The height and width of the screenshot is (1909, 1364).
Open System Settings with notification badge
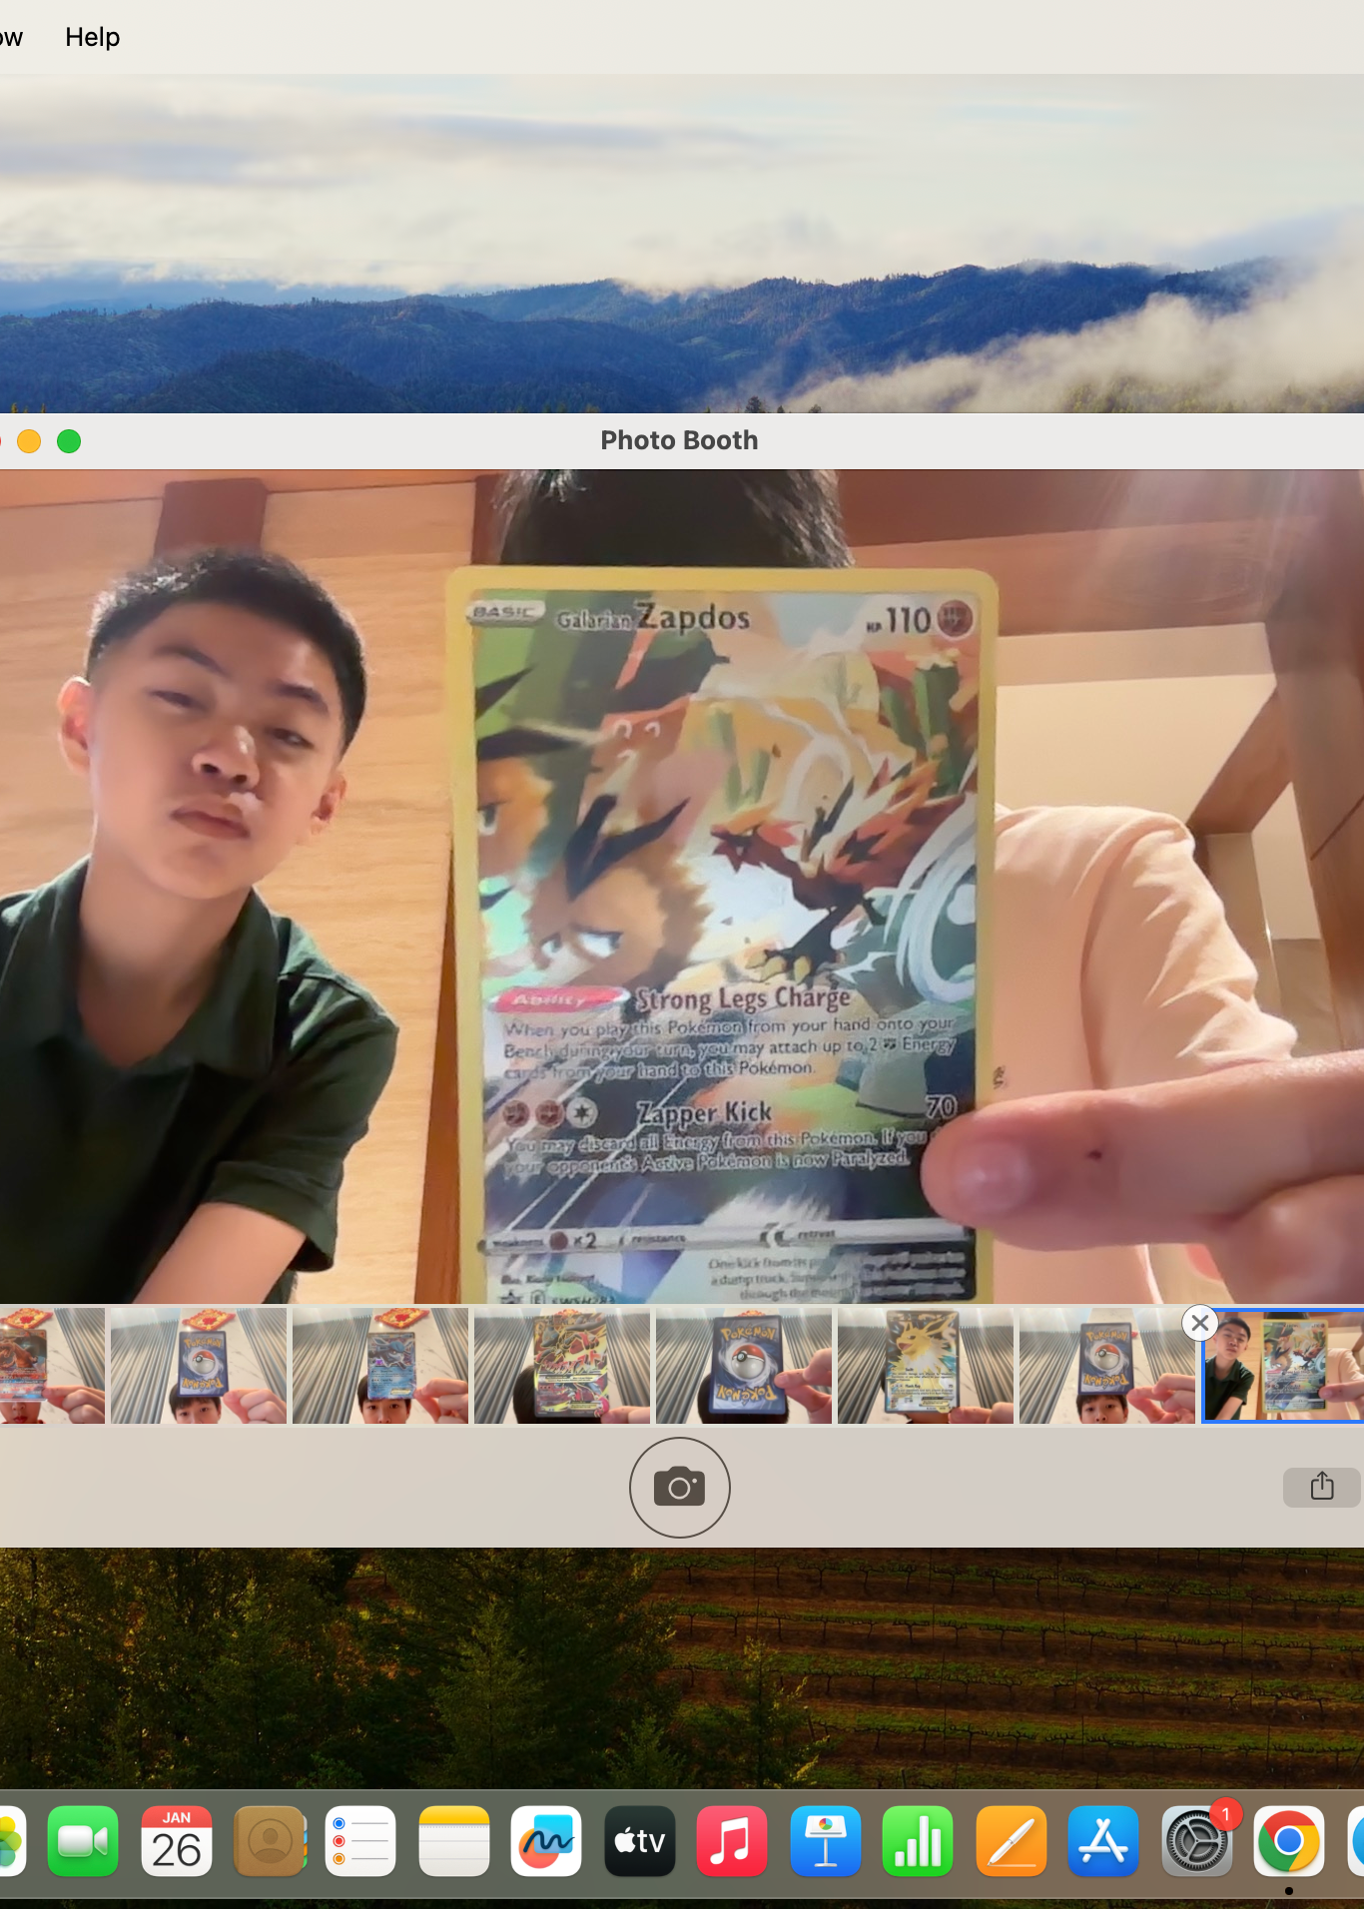tap(1196, 1841)
